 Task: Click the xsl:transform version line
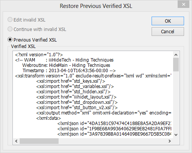click(x=93, y=76)
